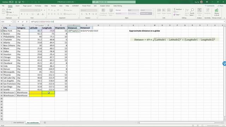
Task: Click the Share button
Action: [x=220, y=6]
